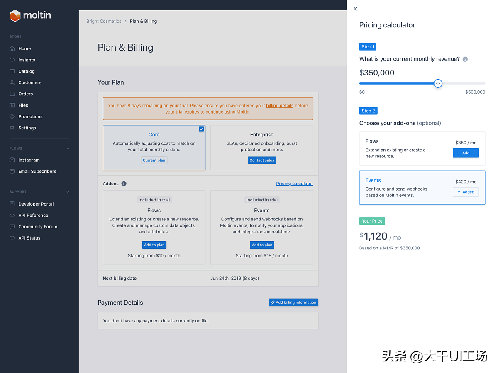Click Add to plan under Flows

pos(154,245)
